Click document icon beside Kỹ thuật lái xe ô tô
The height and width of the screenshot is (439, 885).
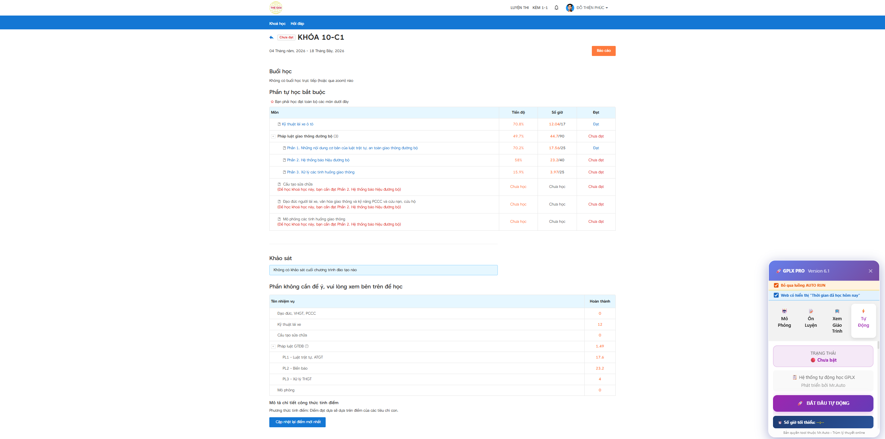click(x=279, y=124)
